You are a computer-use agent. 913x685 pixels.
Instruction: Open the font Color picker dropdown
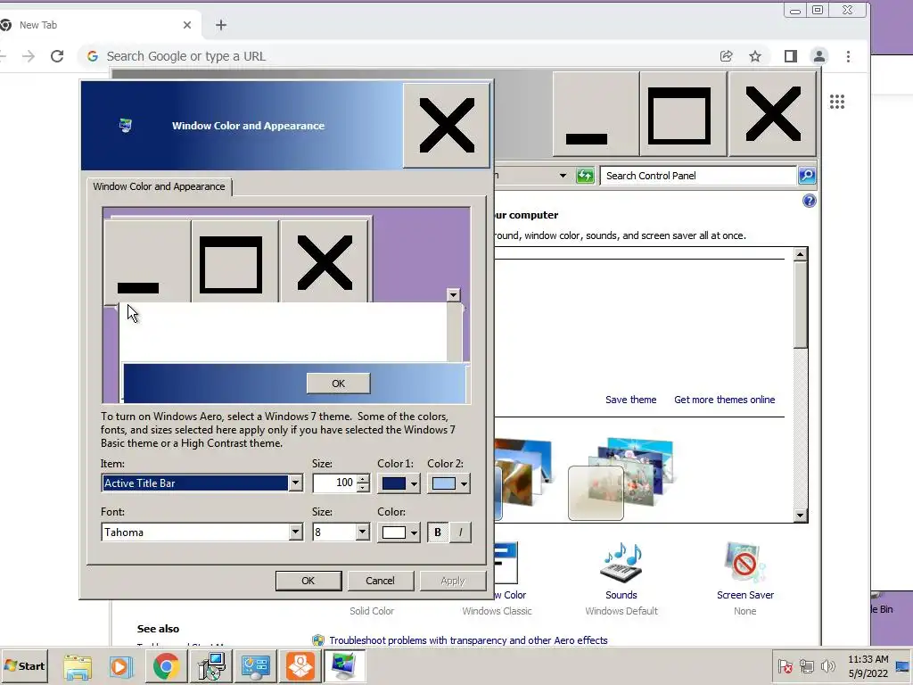click(414, 532)
